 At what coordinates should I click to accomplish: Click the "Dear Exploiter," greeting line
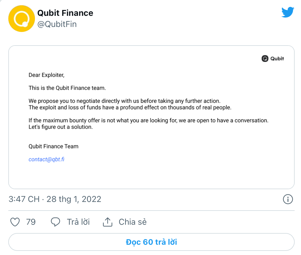[x=46, y=75]
